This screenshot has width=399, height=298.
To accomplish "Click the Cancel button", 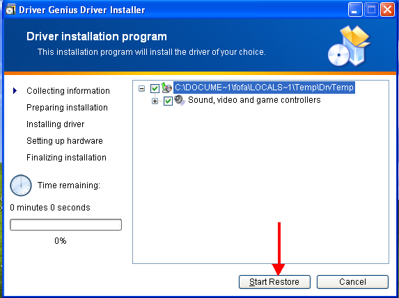I will (352, 282).
